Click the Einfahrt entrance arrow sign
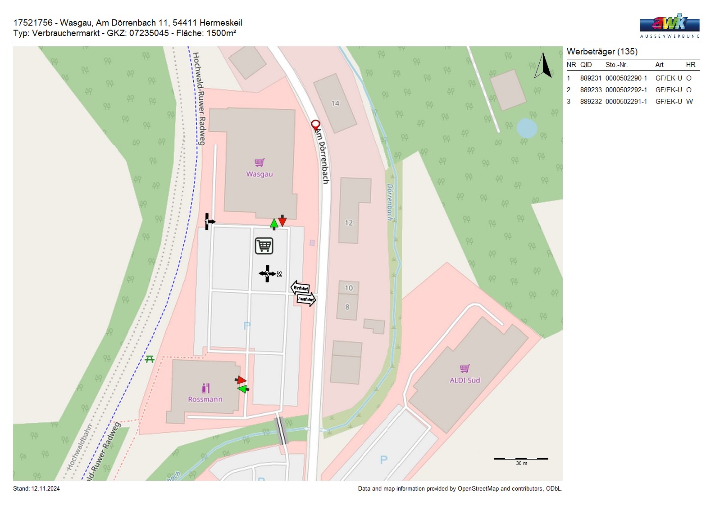 click(x=300, y=288)
